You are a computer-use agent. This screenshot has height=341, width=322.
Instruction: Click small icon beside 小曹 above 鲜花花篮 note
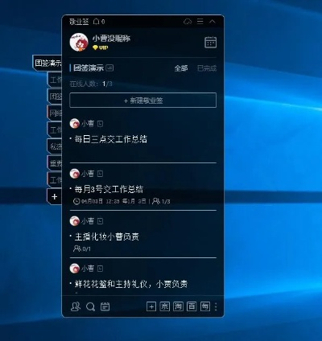pyautogui.click(x=100, y=269)
